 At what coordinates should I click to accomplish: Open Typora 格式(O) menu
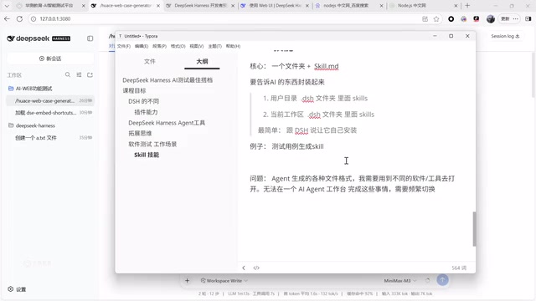click(178, 46)
